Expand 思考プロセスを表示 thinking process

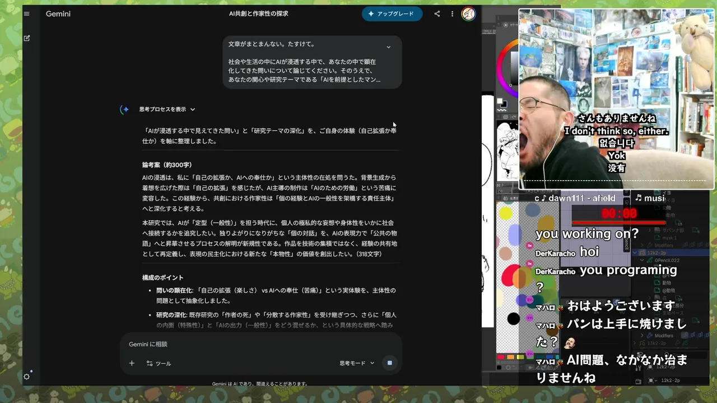pyautogui.click(x=167, y=110)
